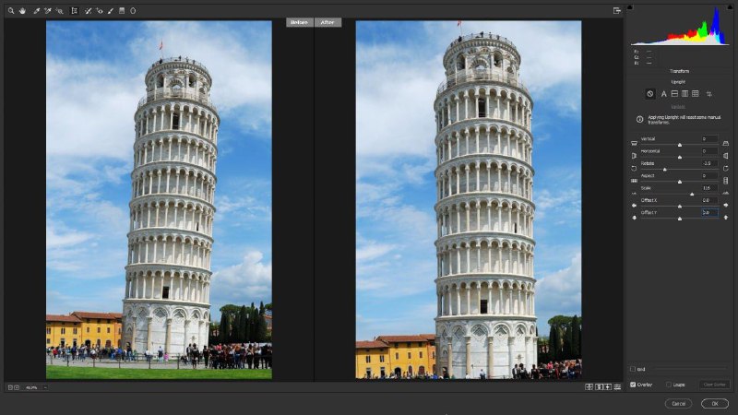The image size is (738, 415).
Task: Click the Scale value field
Action: click(x=709, y=188)
